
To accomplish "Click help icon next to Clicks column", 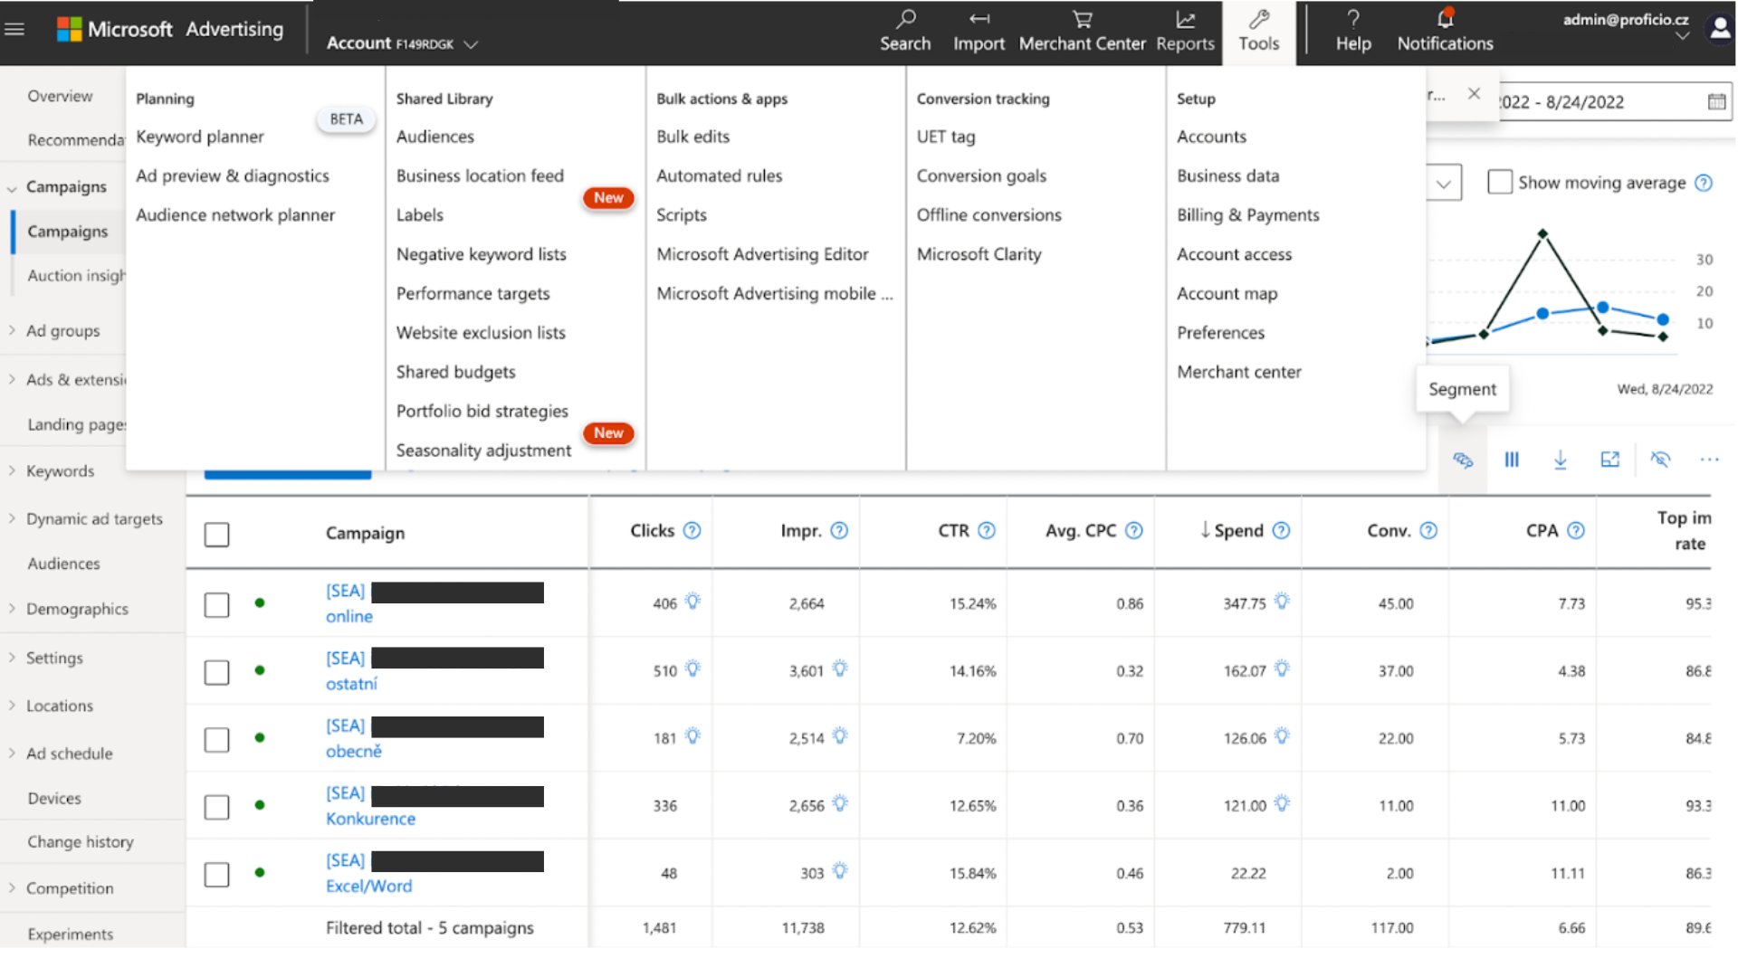I will [x=692, y=531].
